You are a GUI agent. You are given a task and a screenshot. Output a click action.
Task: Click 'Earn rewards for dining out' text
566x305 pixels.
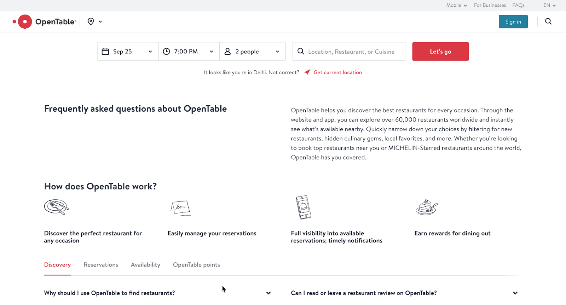tap(452, 233)
